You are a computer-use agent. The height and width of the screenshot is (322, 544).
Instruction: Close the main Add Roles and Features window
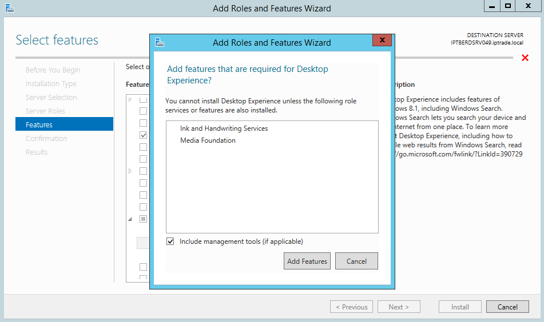[x=528, y=6]
